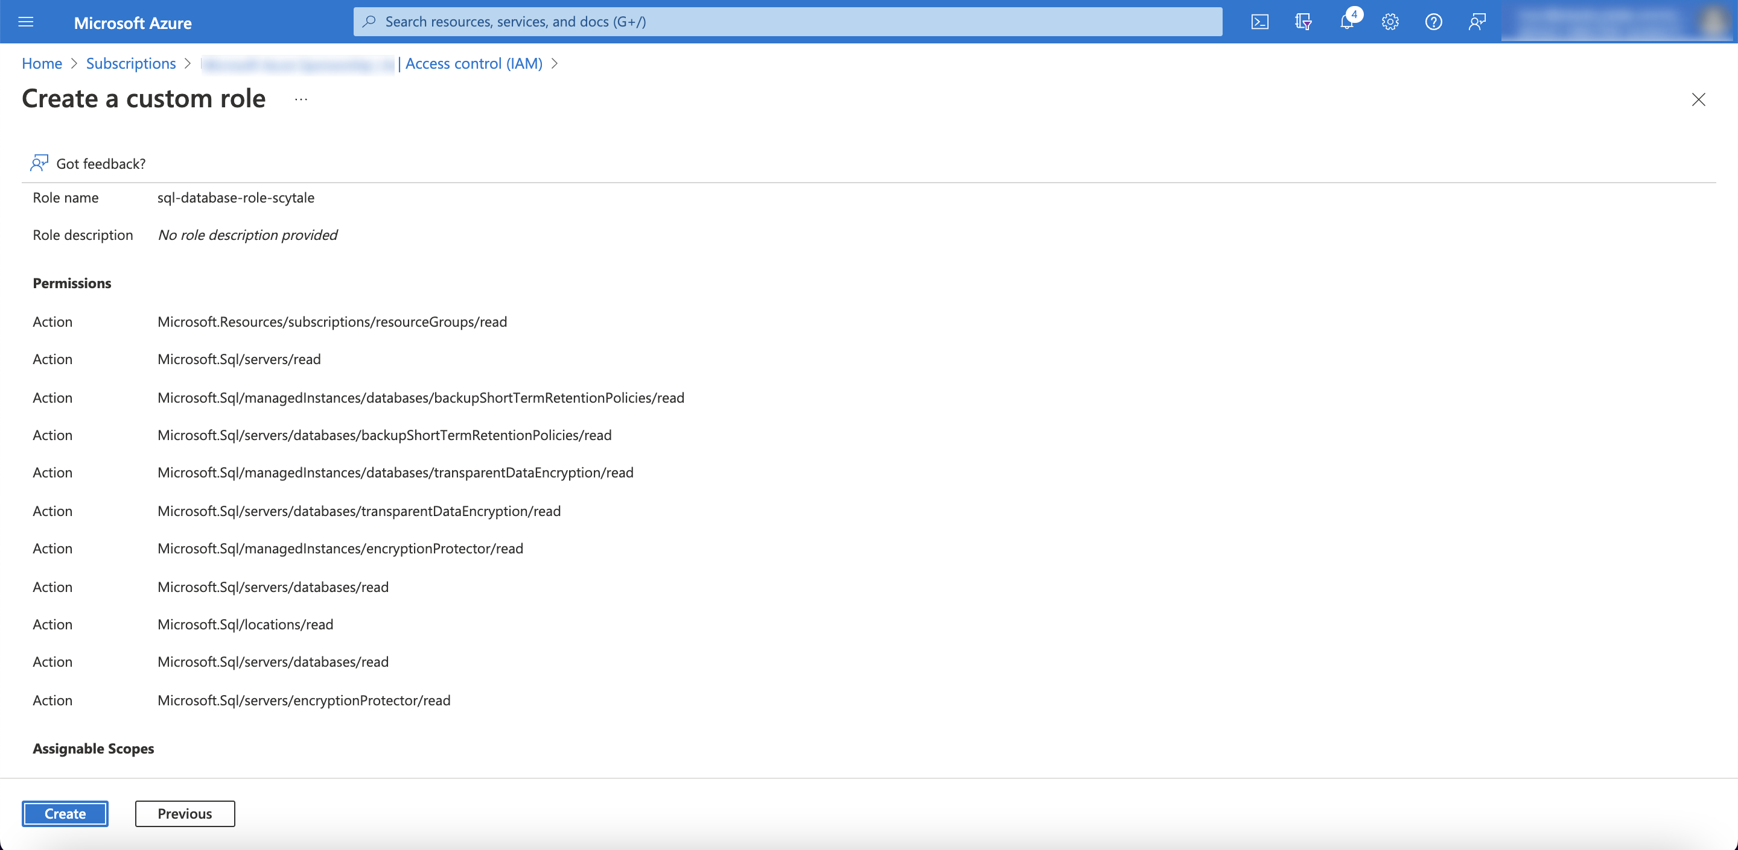1738x850 pixels.
Task: Click No role description provided text
Action: point(247,235)
